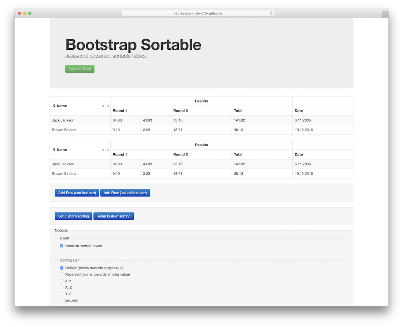Click the Results header in first table
Viewport: 403px width, 327px height.
[x=201, y=101]
